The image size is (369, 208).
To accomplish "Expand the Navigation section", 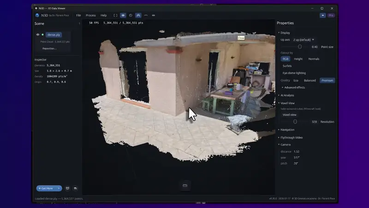I will coord(286,130).
